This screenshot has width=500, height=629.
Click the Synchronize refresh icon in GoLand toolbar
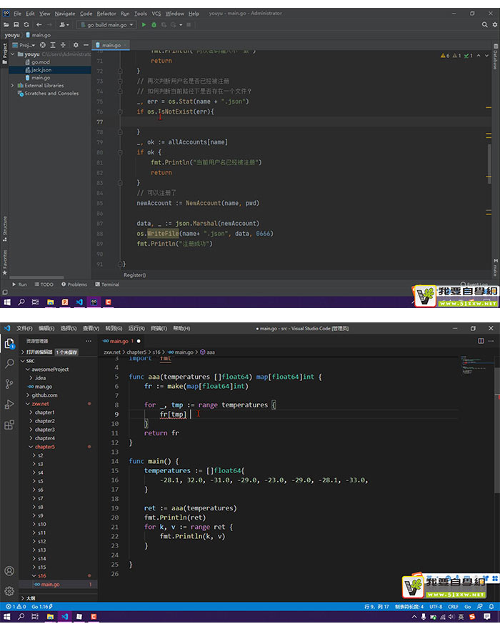pyautogui.click(x=26, y=25)
